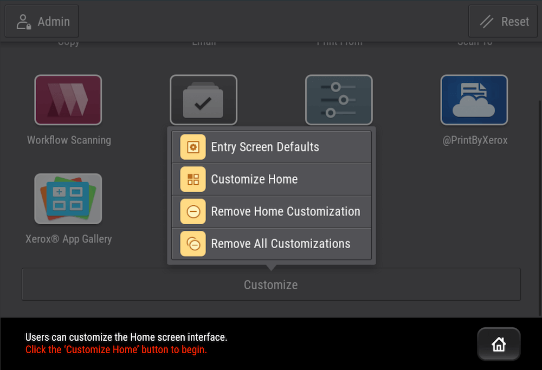Tap the Home button in the bottom corner

[498, 344]
